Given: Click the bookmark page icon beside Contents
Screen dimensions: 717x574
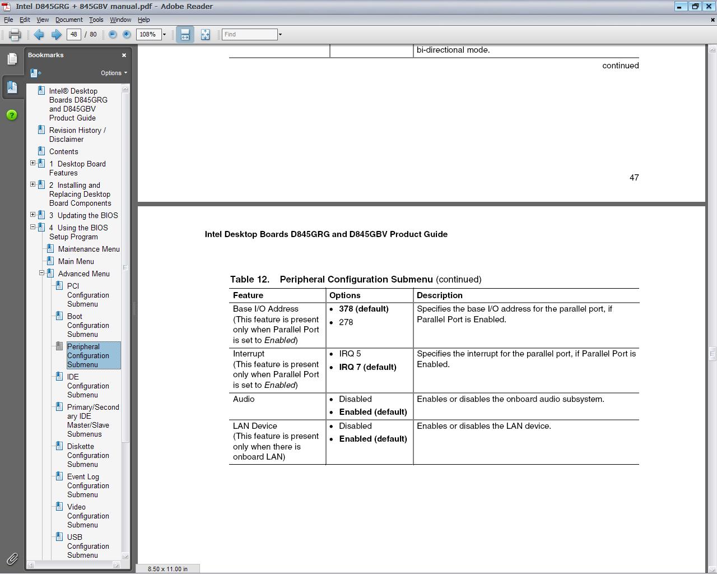Looking at the screenshot, I should point(41,151).
